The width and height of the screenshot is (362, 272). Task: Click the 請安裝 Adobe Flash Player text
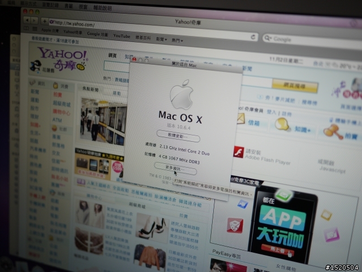click(x=268, y=158)
